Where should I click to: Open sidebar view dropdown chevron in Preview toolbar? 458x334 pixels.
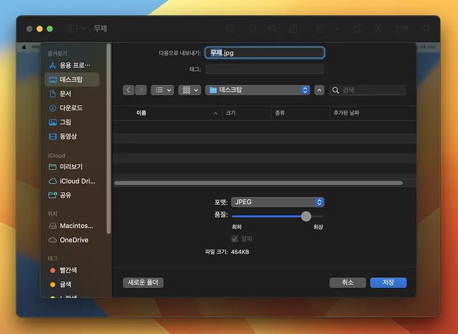(x=84, y=29)
